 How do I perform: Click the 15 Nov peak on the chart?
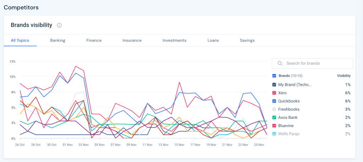pos(180,82)
